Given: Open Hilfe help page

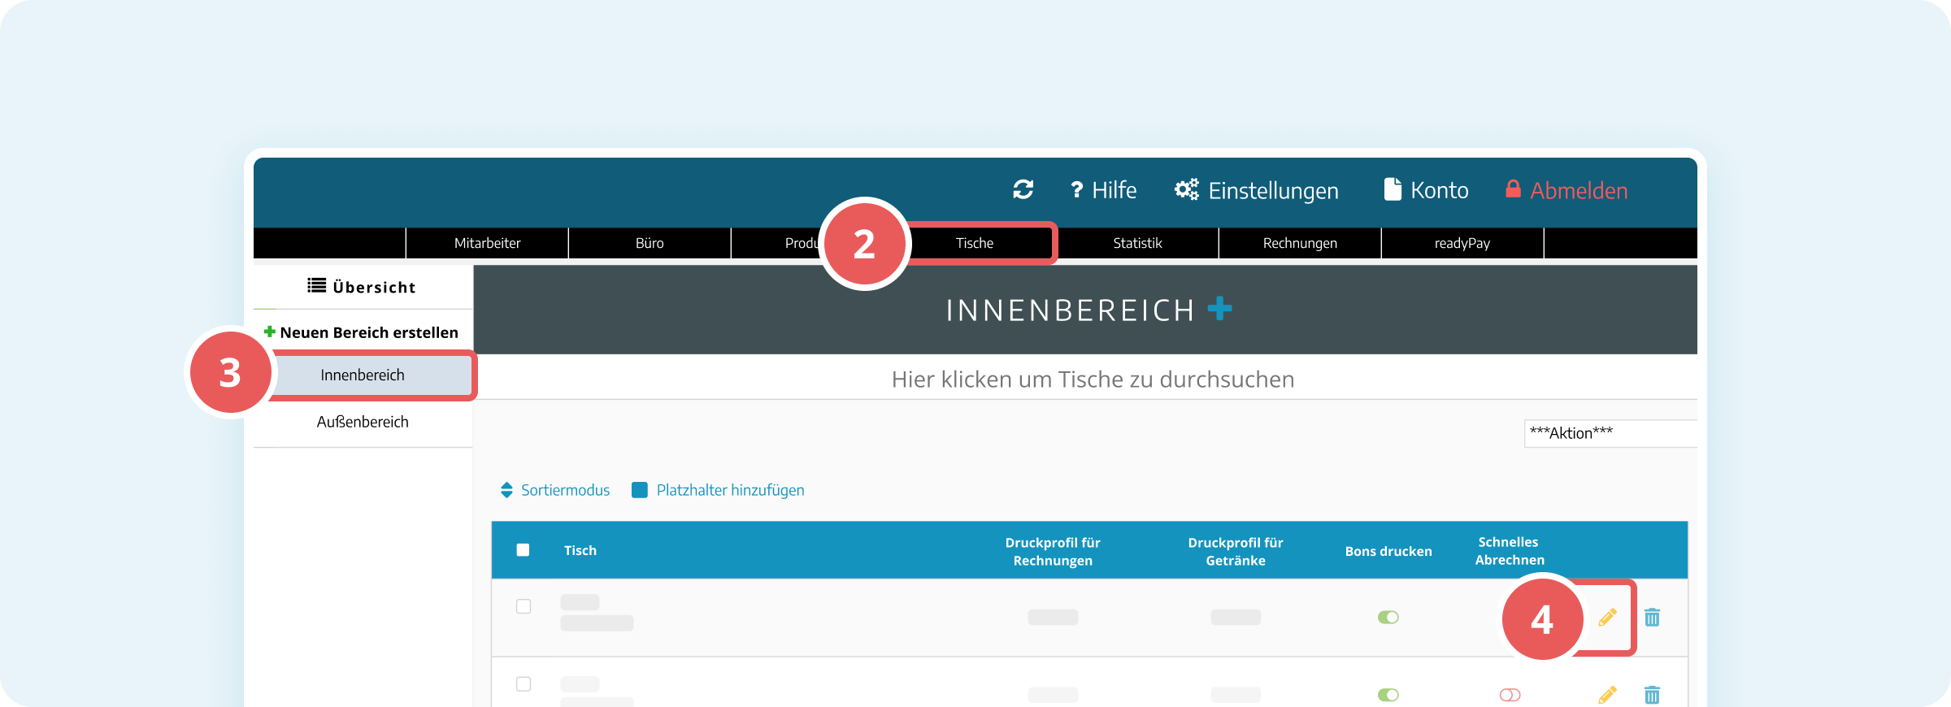Looking at the screenshot, I should coord(1103,190).
